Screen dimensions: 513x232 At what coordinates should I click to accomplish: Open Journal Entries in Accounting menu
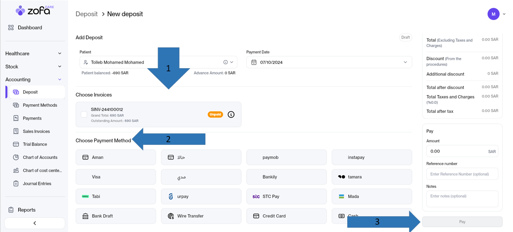[37, 184]
